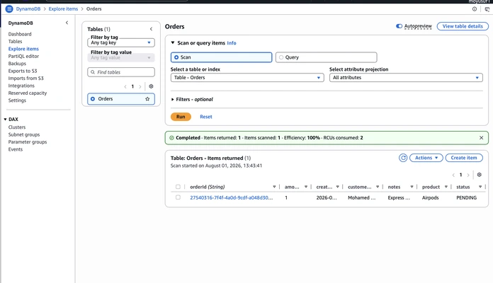This screenshot has height=283, width=493.
Task: Refresh the Orders items results
Action: [x=403, y=158]
